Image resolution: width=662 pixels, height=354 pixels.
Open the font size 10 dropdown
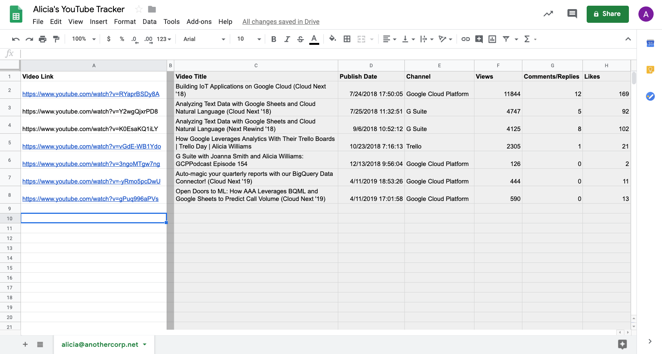(x=249, y=39)
